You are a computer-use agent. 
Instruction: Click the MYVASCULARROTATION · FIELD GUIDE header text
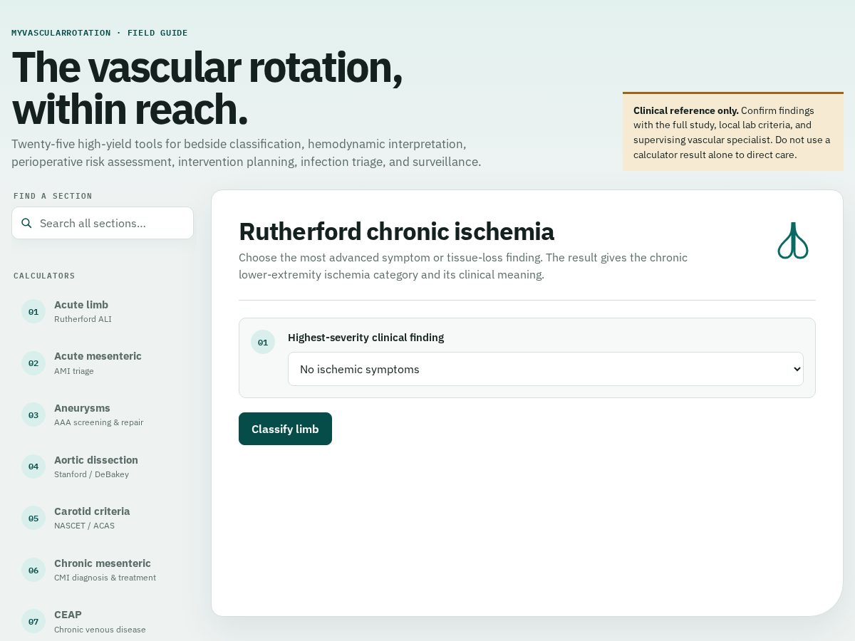pyautogui.click(x=100, y=33)
